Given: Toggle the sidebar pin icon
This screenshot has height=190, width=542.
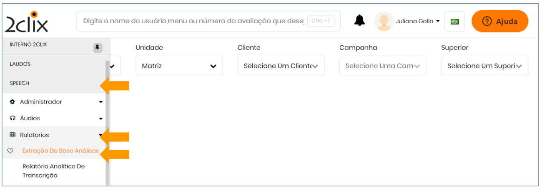Looking at the screenshot, I should pos(97,48).
